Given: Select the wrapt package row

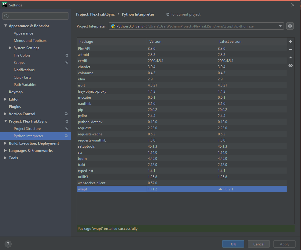Looking at the screenshot, I should pyautogui.click(x=182, y=189).
